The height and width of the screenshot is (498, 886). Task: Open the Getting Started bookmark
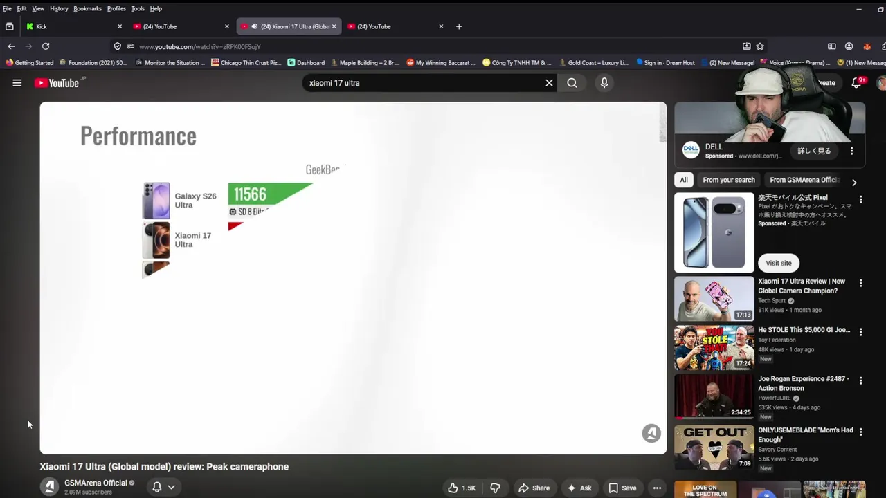30,62
